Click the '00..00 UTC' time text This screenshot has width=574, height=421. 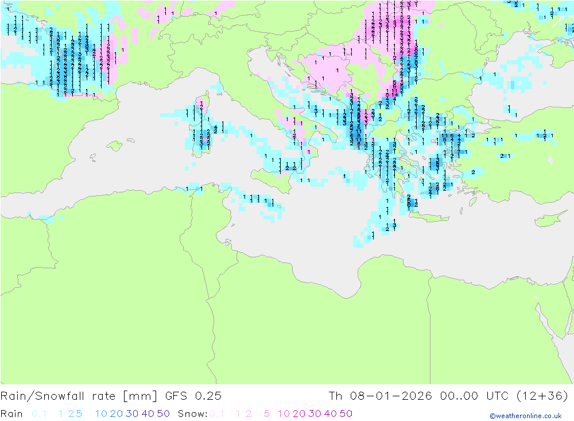(475, 396)
